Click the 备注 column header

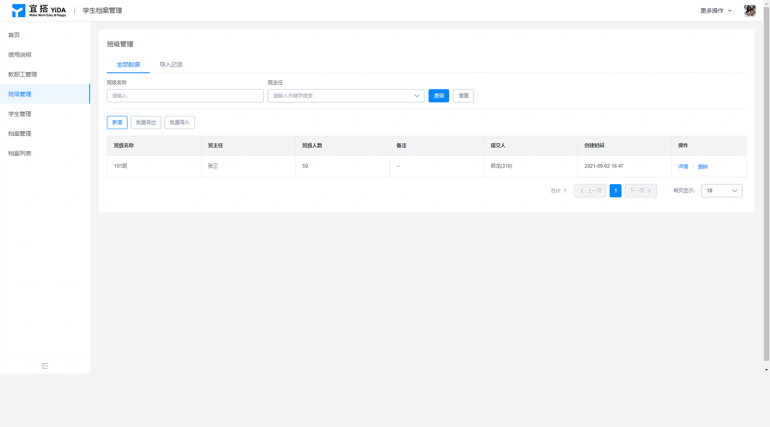[436, 146]
